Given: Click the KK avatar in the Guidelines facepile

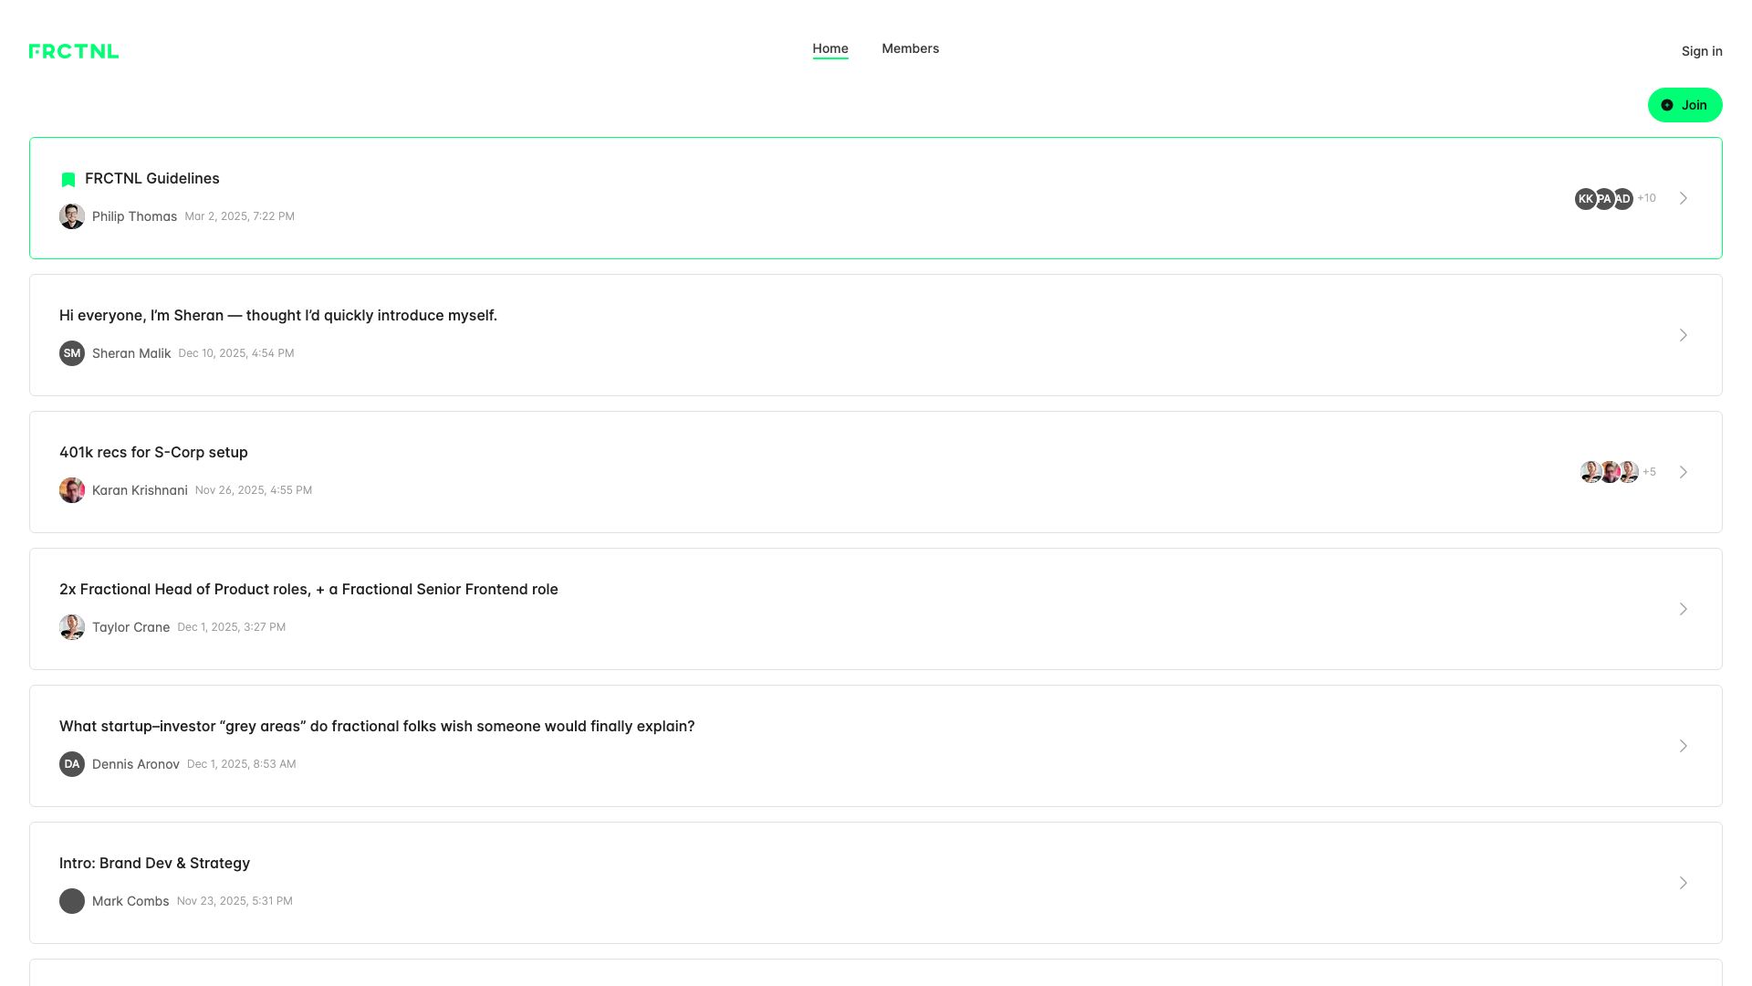Looking at the screenshot, I should tap(1587, 198).
